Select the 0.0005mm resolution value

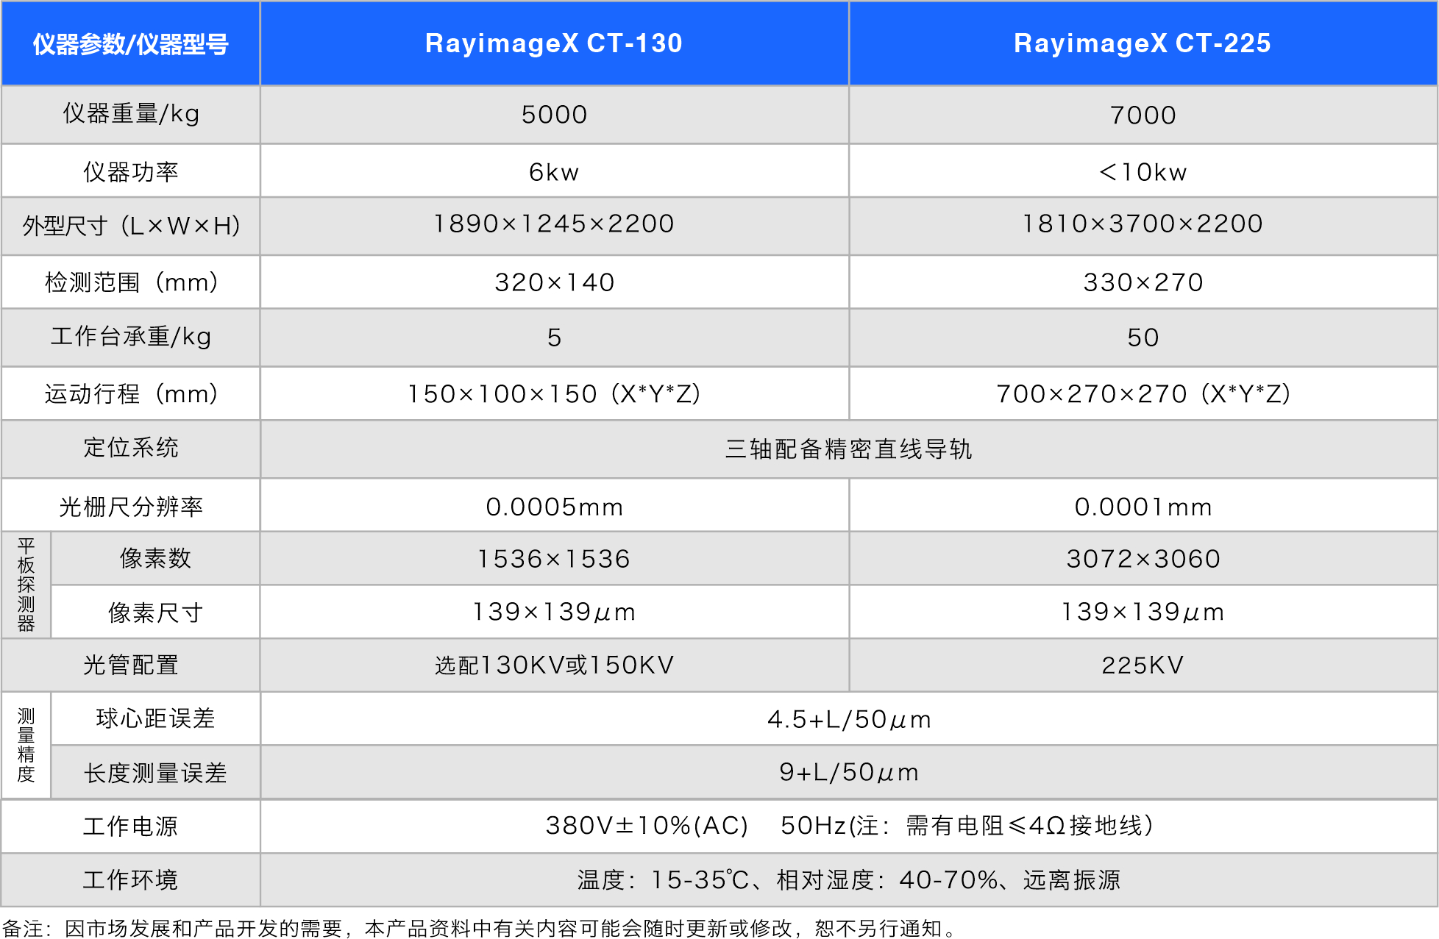(554, 506)
